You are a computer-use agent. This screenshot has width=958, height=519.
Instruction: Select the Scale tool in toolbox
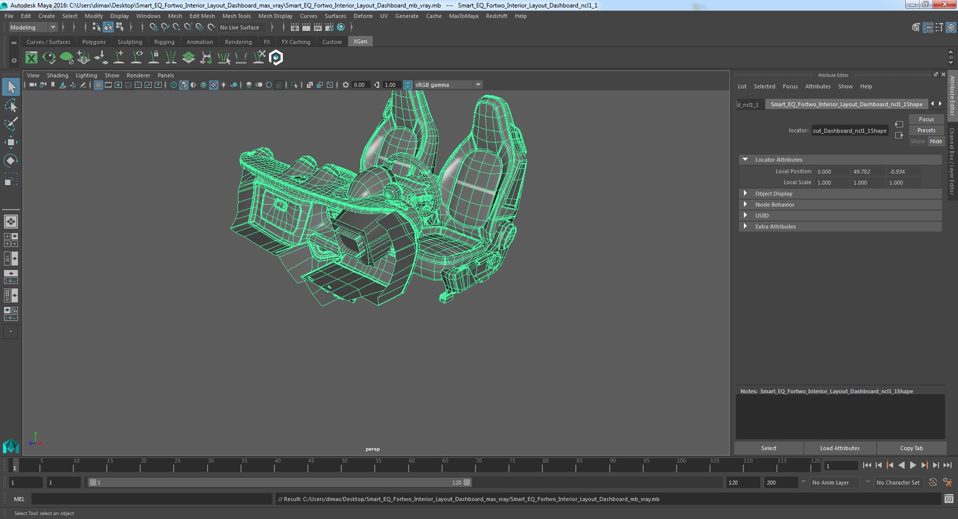click(10, 179)
